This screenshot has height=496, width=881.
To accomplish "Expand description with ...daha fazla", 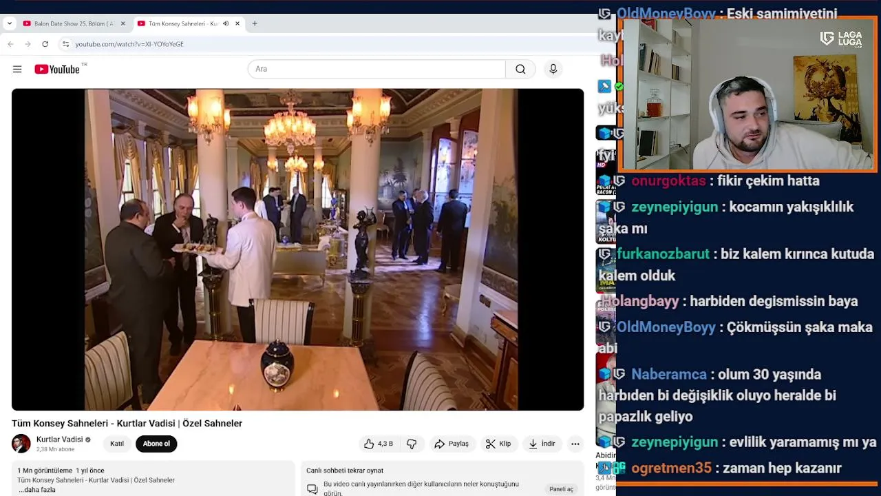I will pyautogui.click(x=37, y=490).
